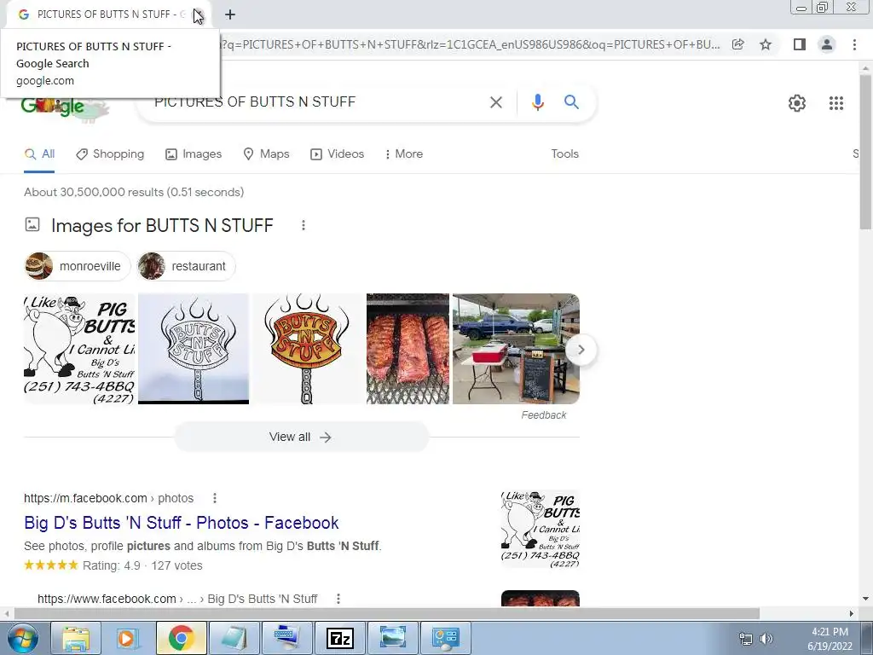Open Chrome profile avatar menu
This screenshot has height=655, width=873.
[x=827, y=44]
